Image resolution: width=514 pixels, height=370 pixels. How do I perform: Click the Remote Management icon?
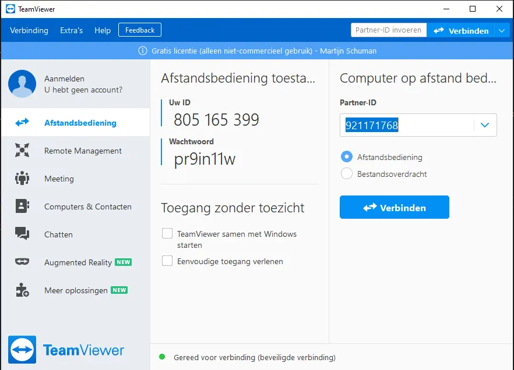[x=22, y=151]
